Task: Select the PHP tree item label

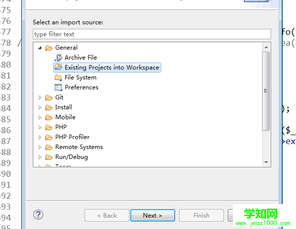Action: pos(61,127)
